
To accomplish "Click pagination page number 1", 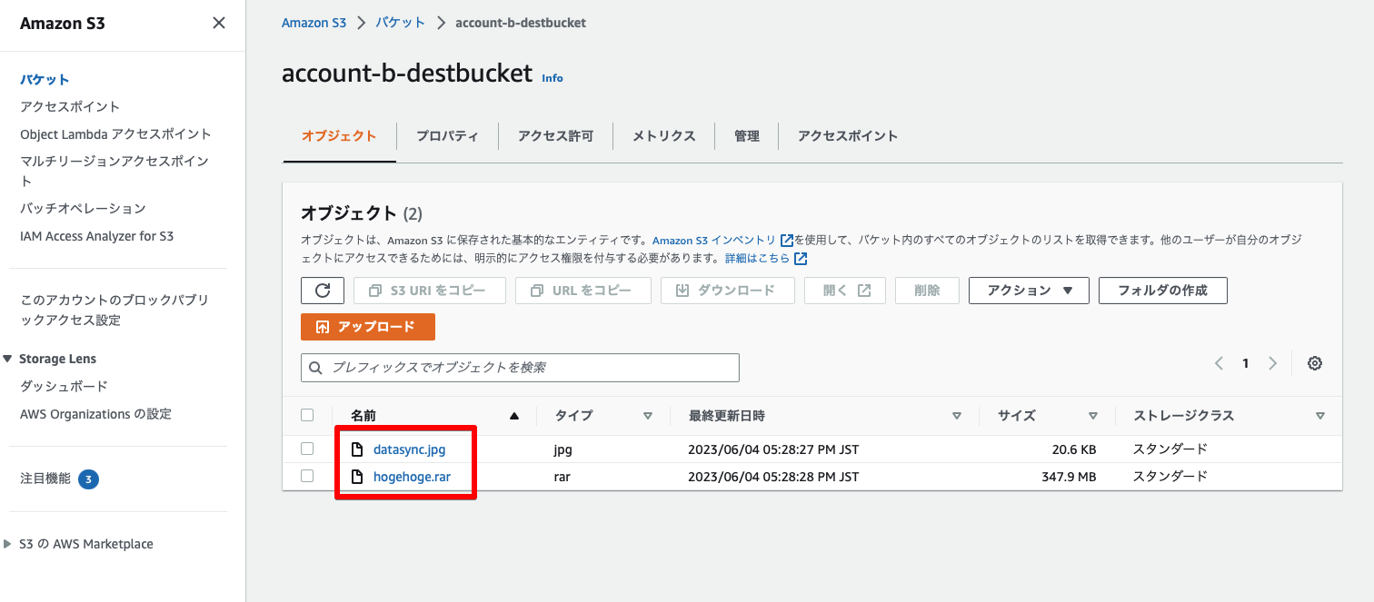I will click(1246, 363).
